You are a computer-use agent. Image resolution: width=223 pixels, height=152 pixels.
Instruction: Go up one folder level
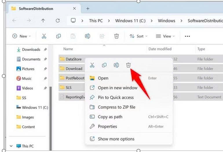(x=43, y=21)
